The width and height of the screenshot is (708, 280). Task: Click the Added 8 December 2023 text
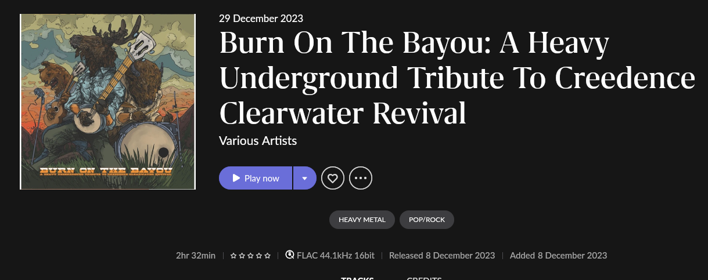pos(558,255)
